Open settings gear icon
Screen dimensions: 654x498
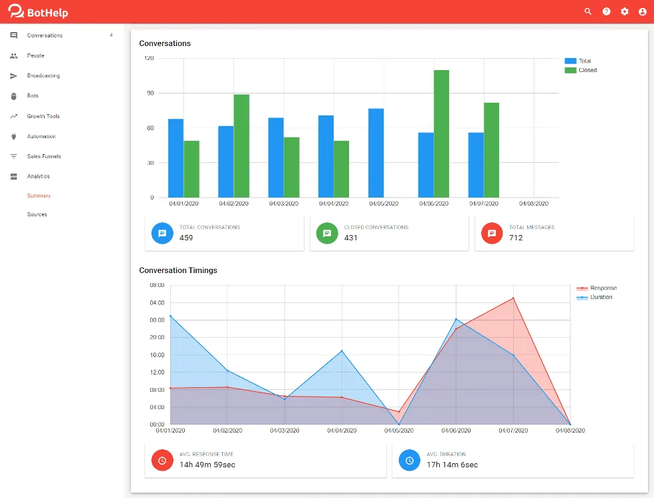tap(625, 11)
